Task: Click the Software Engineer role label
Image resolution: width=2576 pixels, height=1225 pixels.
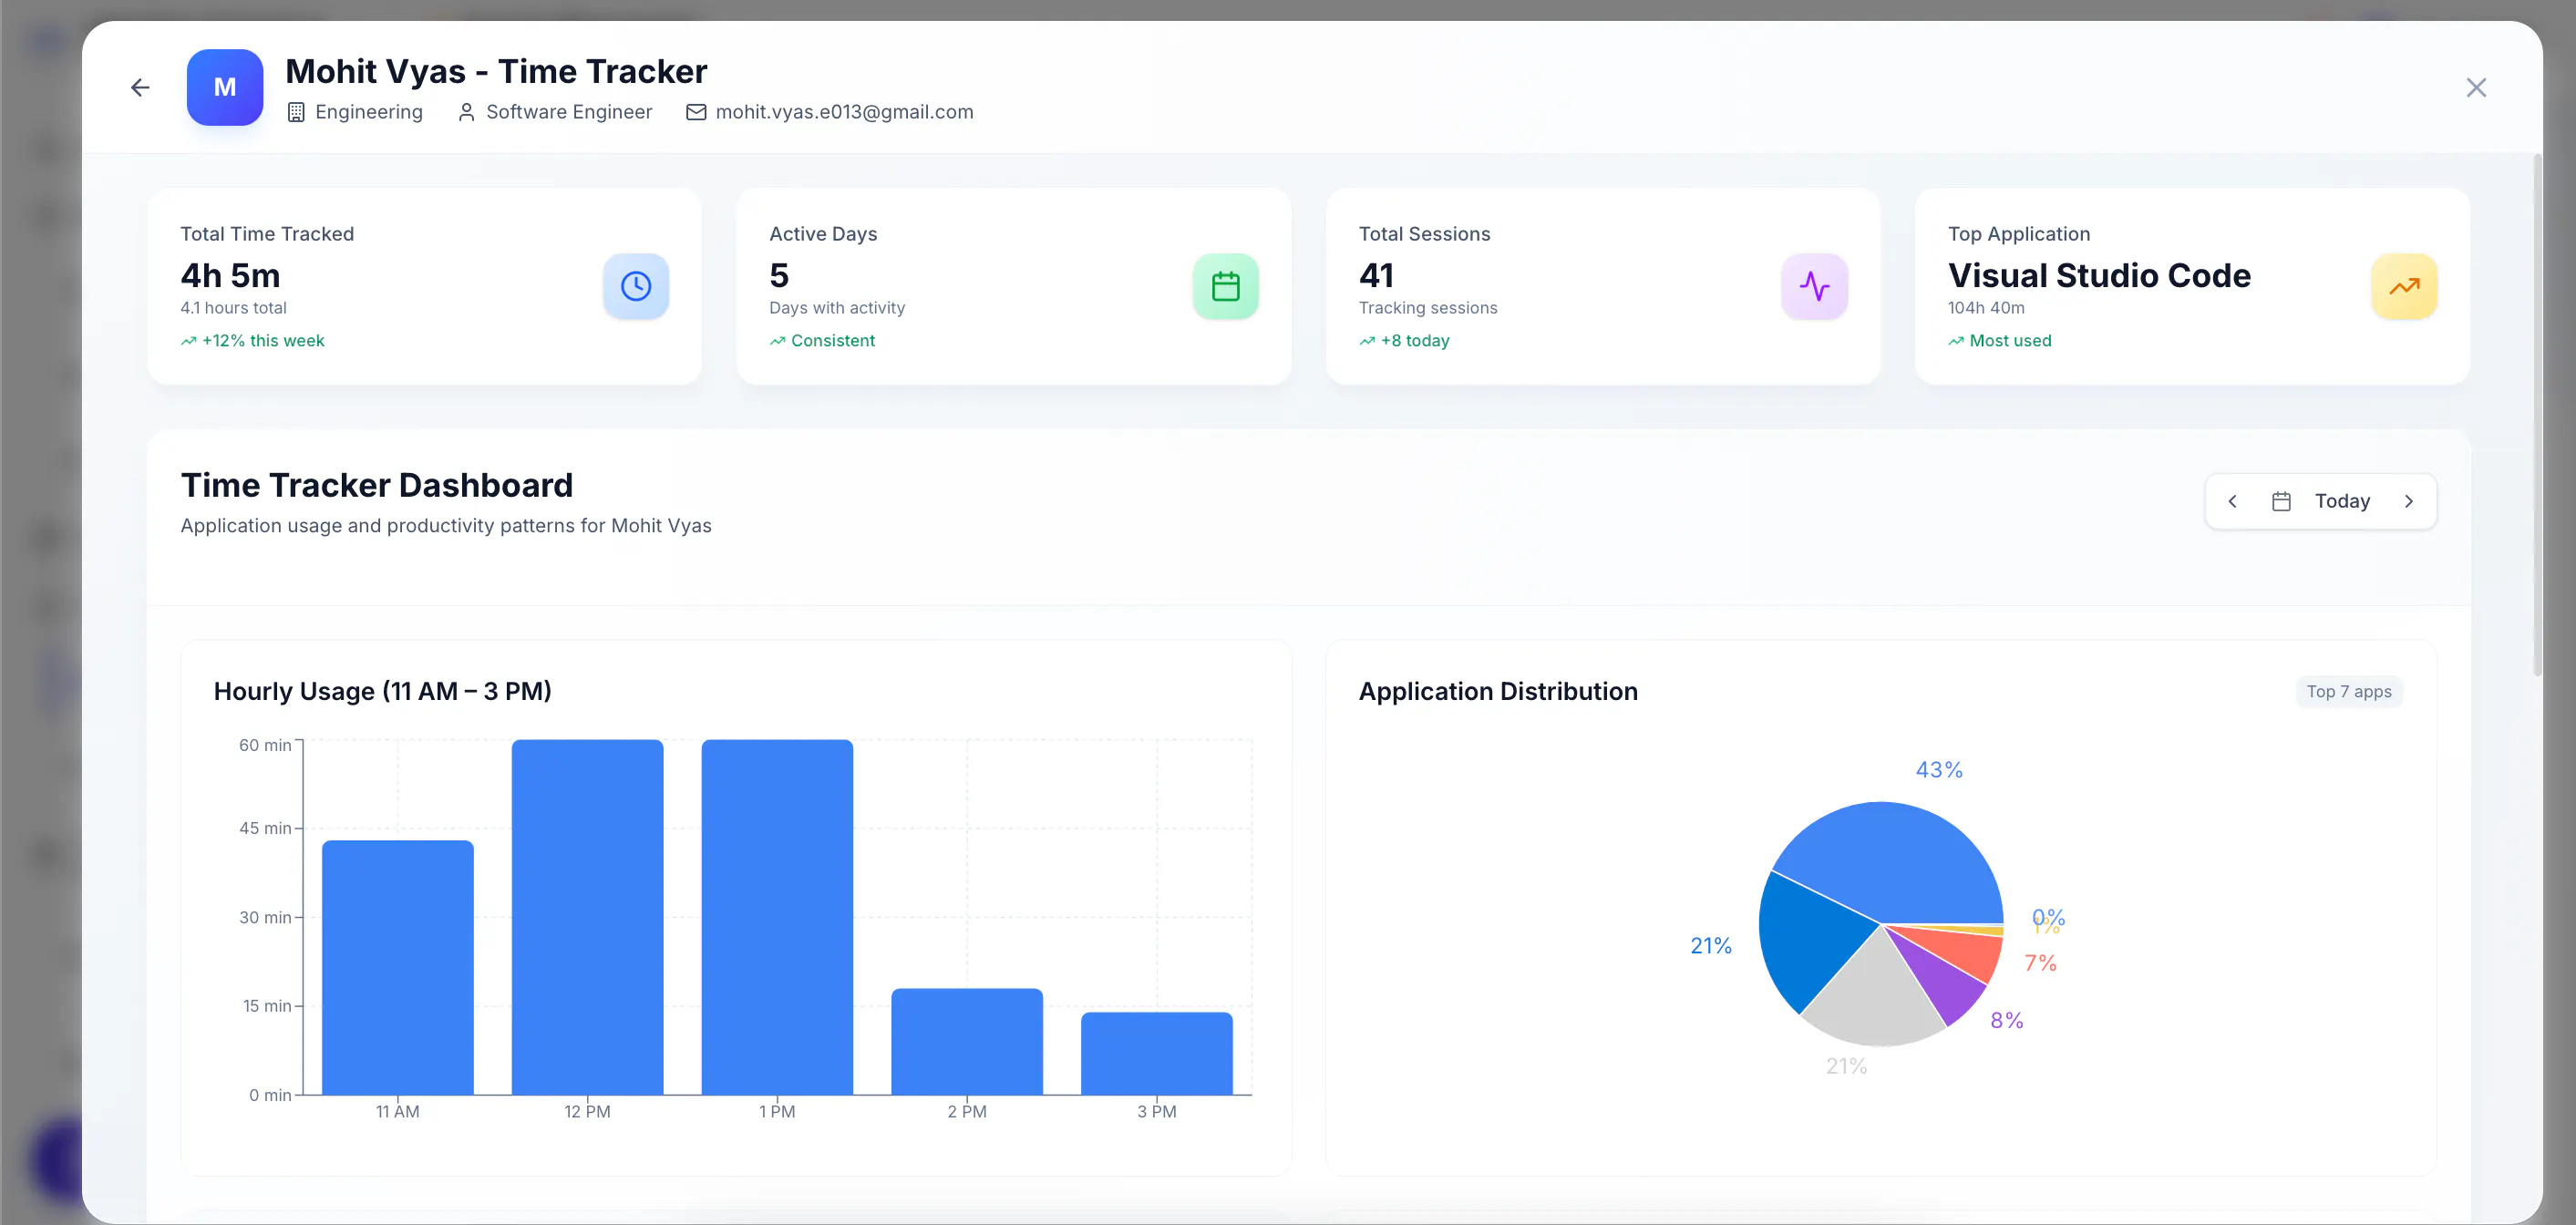Action: click(x=569, y=112)
